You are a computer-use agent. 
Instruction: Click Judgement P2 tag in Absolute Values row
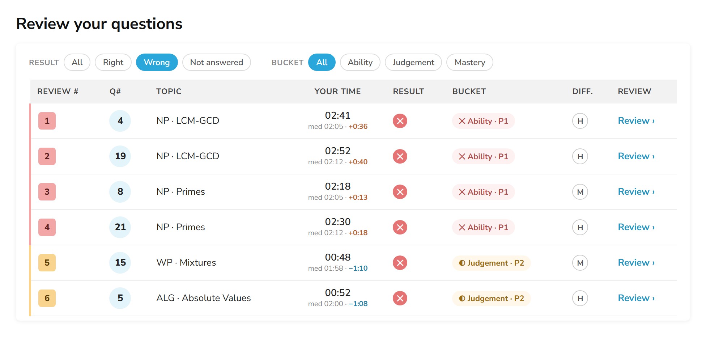tap(492, 298)
